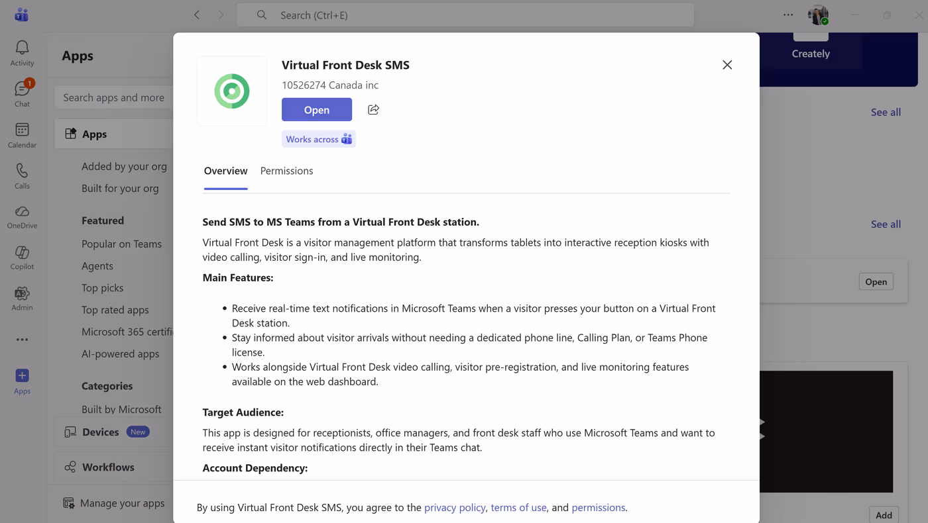This screenshot has width=928, height=523.
Task: Open the Virtual Front Desk SMS app
Action: click(x=317, y=110)
